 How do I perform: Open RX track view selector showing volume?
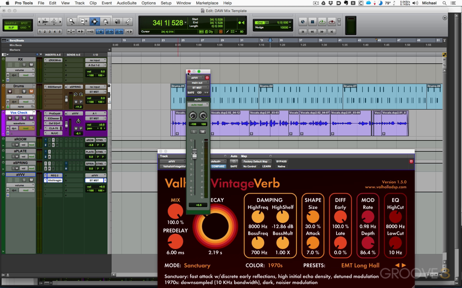coord(20,70)
